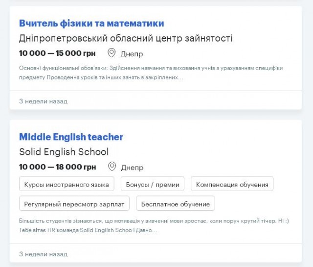Click the salary '10 000 — 15 000 грн'
The image size is (313, 267).
point(57,53)
